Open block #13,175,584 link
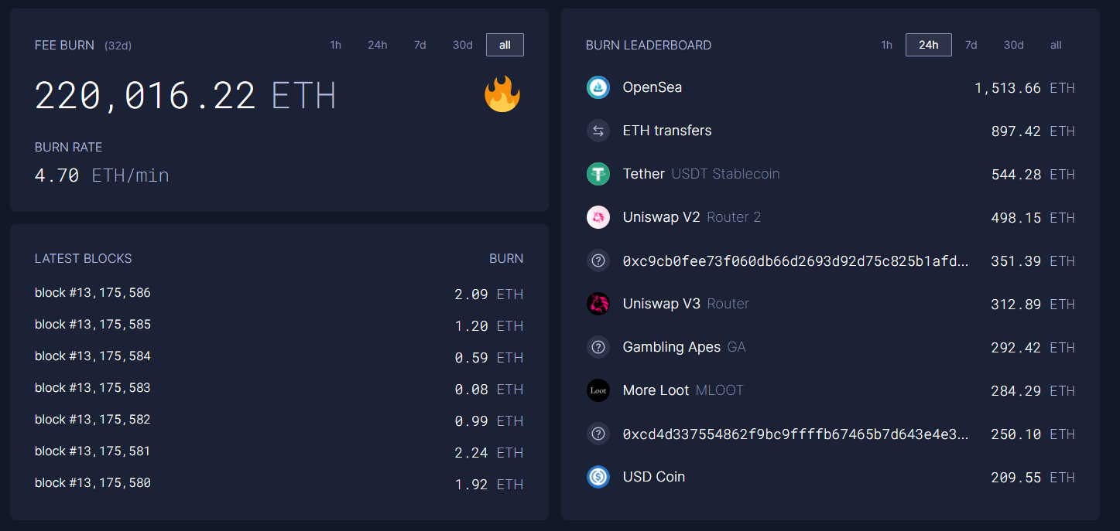This screenshot has width=1120, height=531. [x=93, y=356]
